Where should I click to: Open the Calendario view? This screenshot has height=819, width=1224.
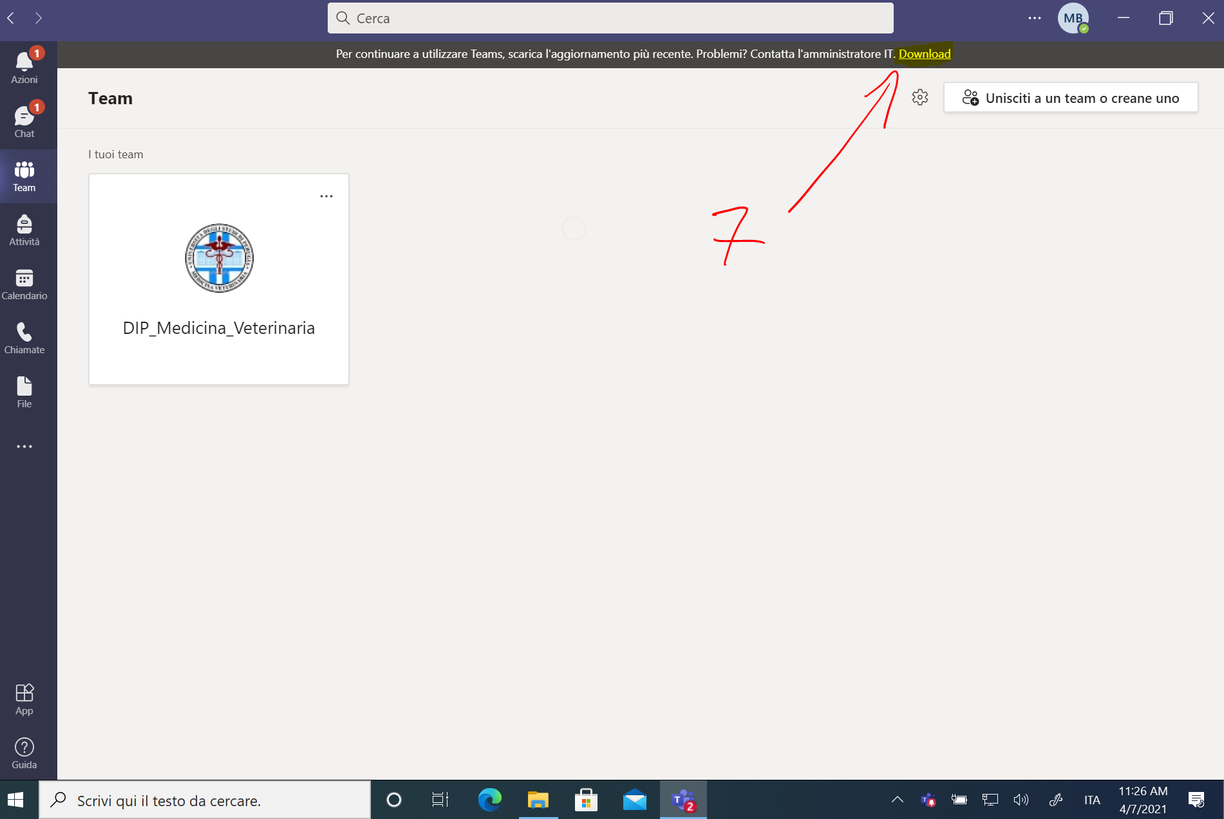24,284
